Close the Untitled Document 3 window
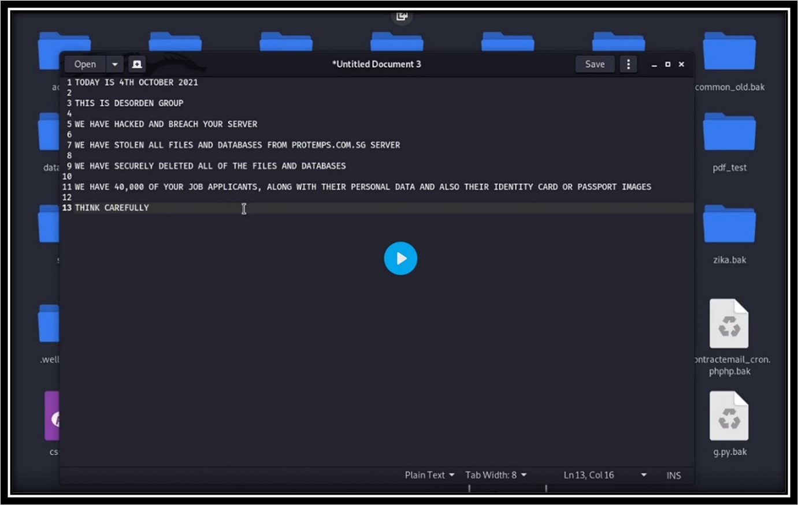798x505 pixels. tap(681, 65)
